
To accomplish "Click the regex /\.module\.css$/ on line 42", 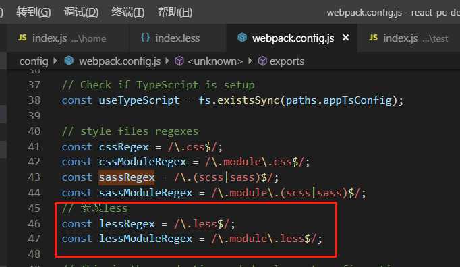I will pyautogui.click(x=254, y=162).
